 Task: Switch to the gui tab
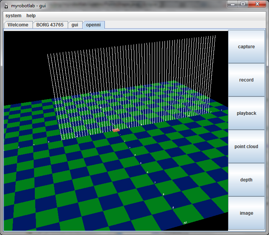pyautogui.click(x=75, y=25)
